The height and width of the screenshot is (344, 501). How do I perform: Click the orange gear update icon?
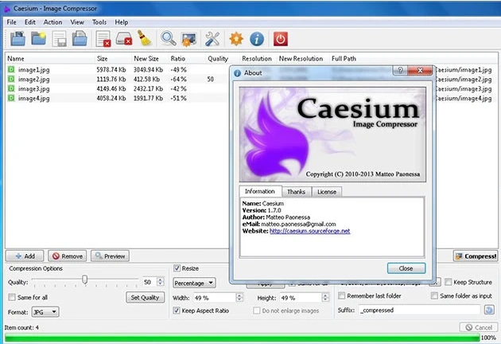pos(236,39)
